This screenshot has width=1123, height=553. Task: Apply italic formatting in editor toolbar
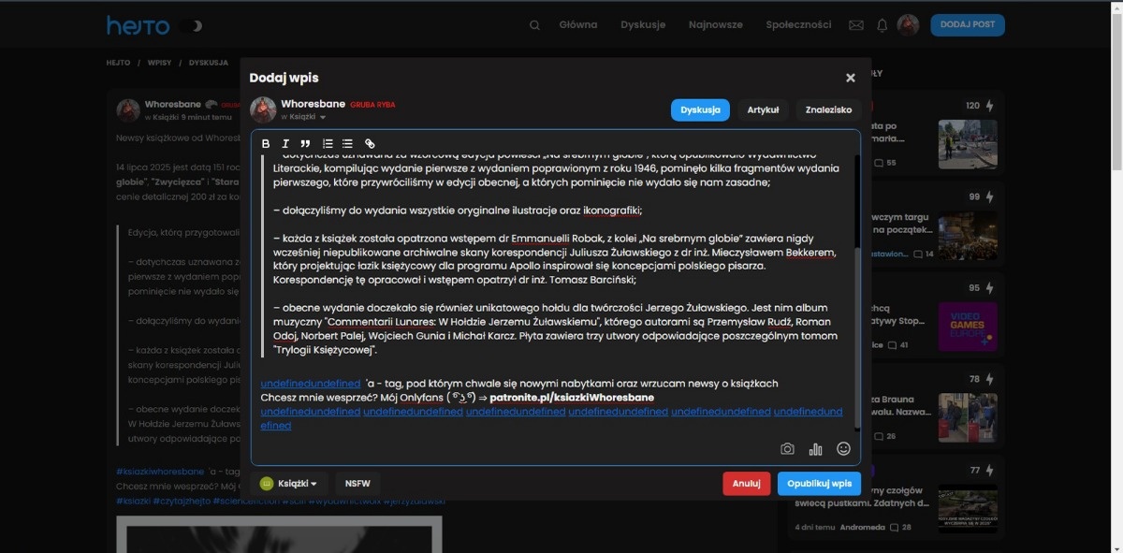click(x=285, y=143)
